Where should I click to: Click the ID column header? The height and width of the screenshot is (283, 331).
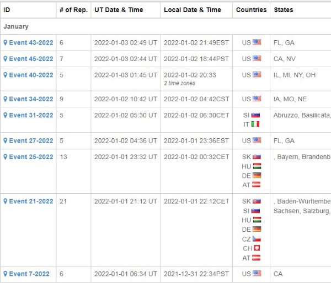pos(7,10)
